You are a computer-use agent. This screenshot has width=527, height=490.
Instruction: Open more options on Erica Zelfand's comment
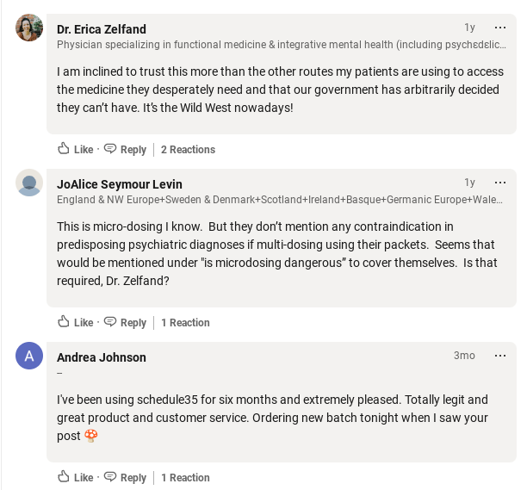click(x=500, y=28)
